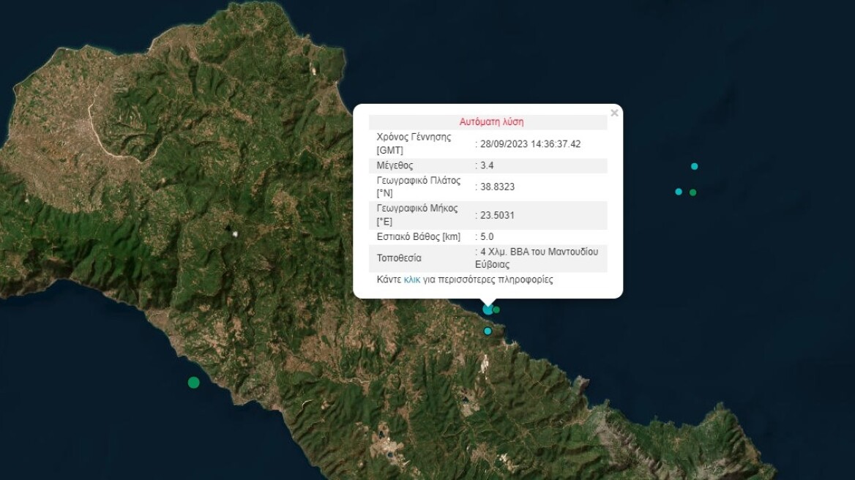Click the large green marker in southwest sea
The image size is (855, 480).
point(193,382)
